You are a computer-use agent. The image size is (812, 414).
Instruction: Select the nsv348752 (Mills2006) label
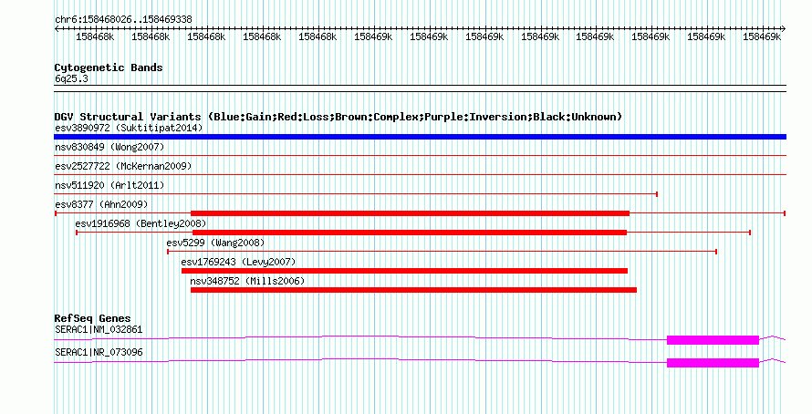click(247, 281)
